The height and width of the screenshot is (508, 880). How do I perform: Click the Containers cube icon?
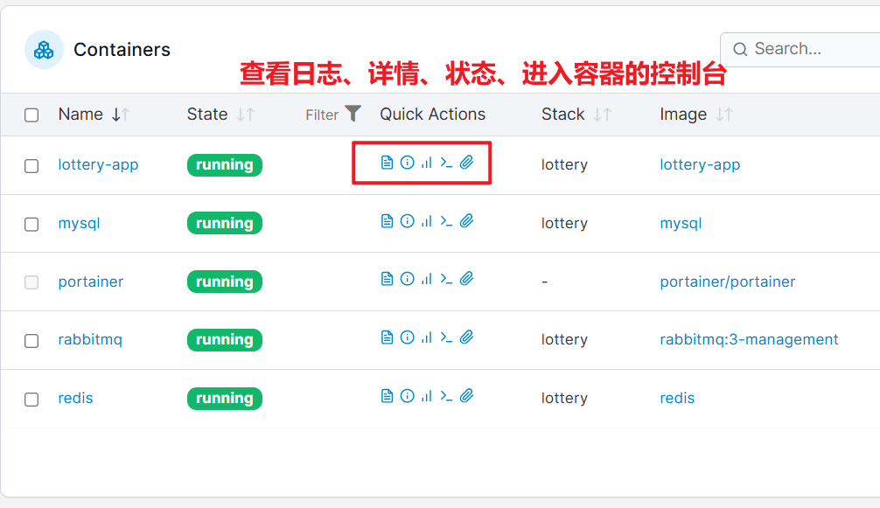44,50
